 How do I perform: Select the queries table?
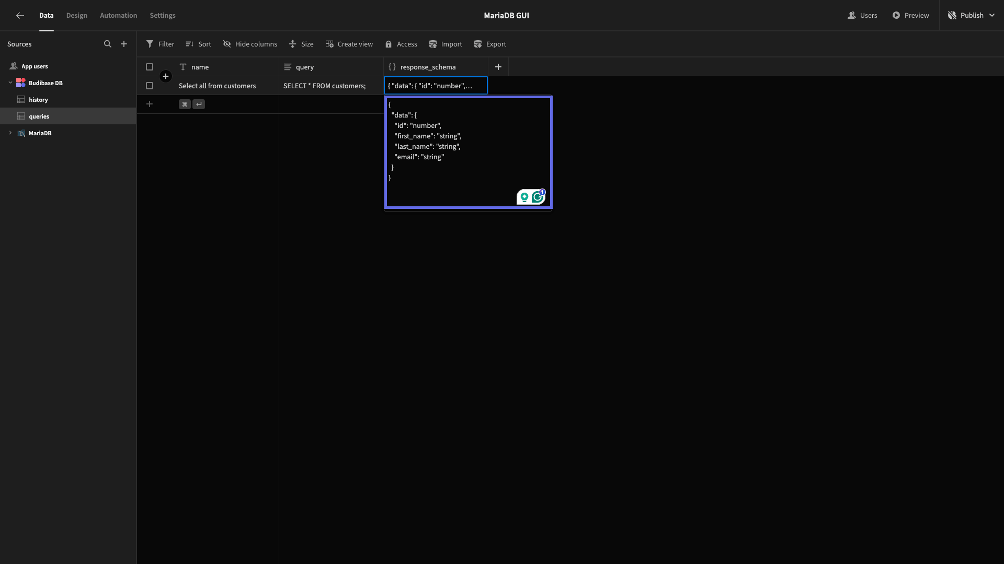(68, 116)
